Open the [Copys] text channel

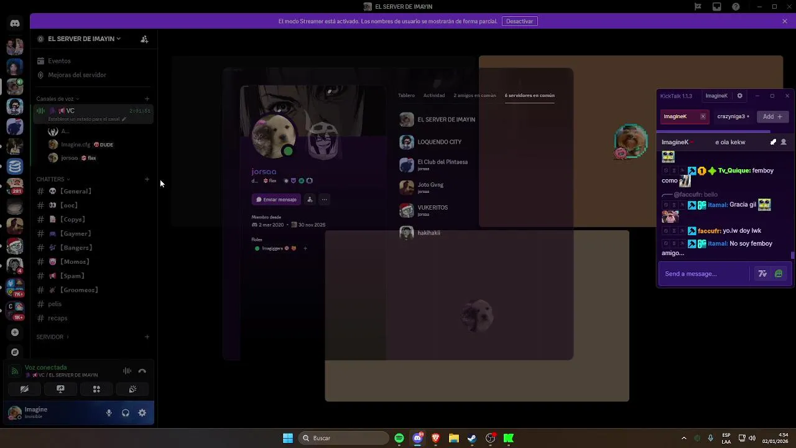[93, 220]
